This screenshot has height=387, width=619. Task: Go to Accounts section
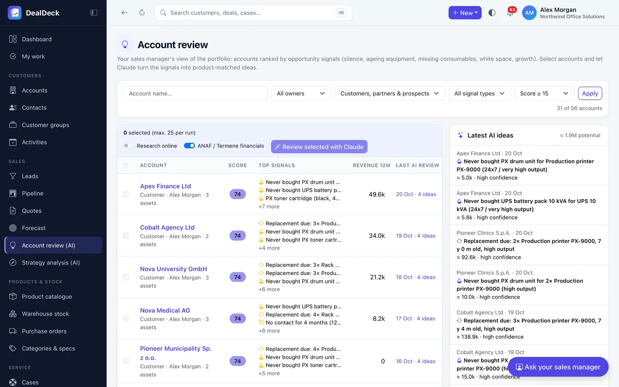tap(53, 90)
